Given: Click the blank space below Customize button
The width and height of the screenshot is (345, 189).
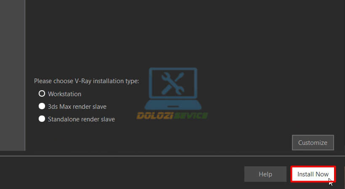Looking at the screenshot, I should point(313,153).
